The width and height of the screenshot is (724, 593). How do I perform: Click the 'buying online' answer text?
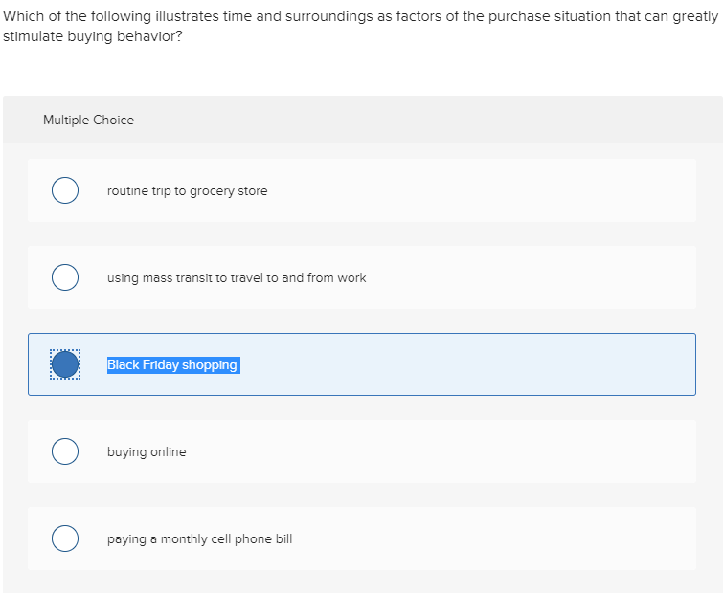(147, 452)
